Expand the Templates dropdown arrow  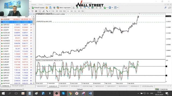(x=118, y=8)
